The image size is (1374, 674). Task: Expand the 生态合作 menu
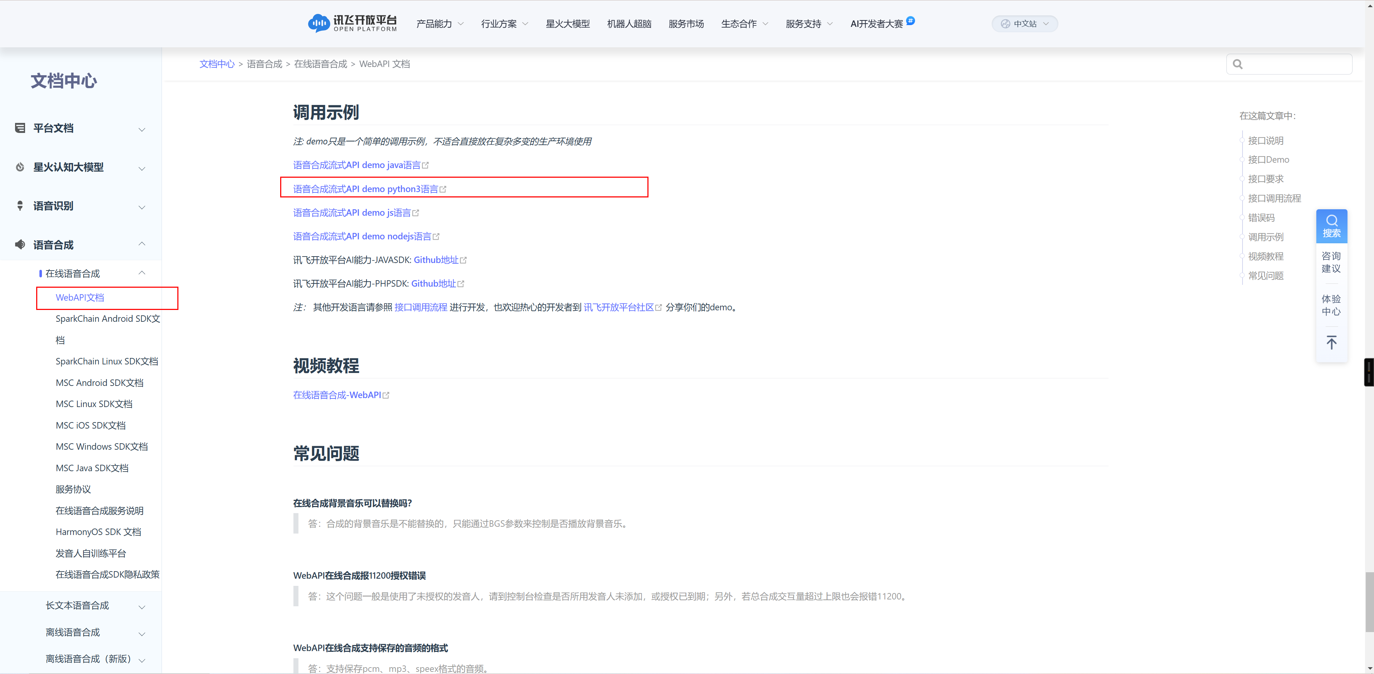click(x=745, y=24)
